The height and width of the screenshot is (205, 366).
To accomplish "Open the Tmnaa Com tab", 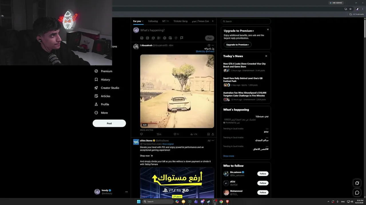I will tap(200, 21).
